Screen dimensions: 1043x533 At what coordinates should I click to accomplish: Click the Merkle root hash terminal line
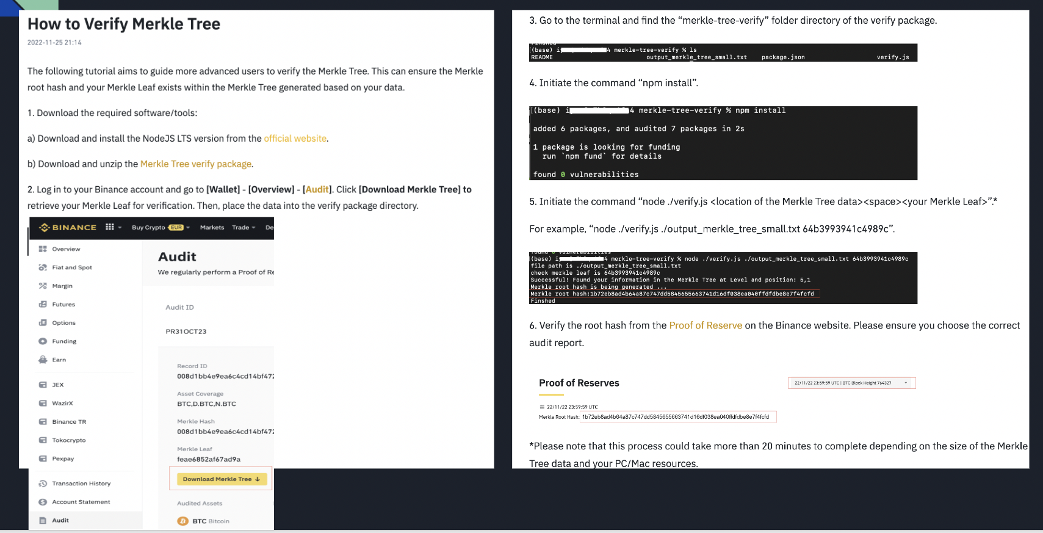point(672,294)
